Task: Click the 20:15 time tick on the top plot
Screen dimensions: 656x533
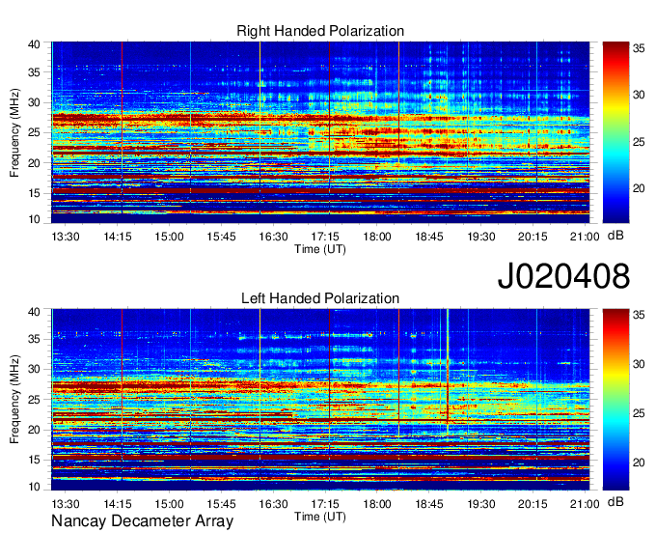Action: [533, 237]
